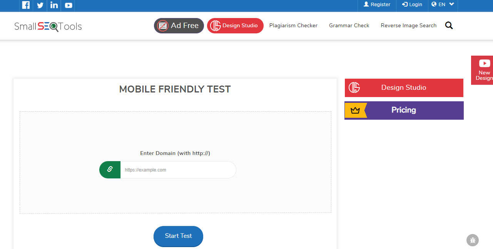
Task: Open Grammar Check from the menu bar
Action: (x=349, y=25)
